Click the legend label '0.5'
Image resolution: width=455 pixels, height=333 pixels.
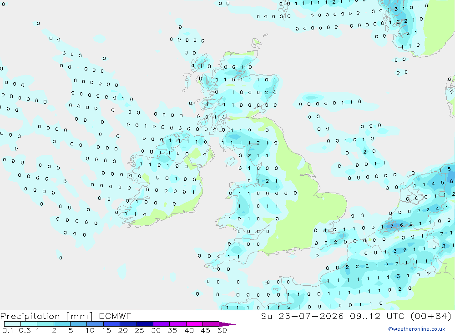(25, 330)
